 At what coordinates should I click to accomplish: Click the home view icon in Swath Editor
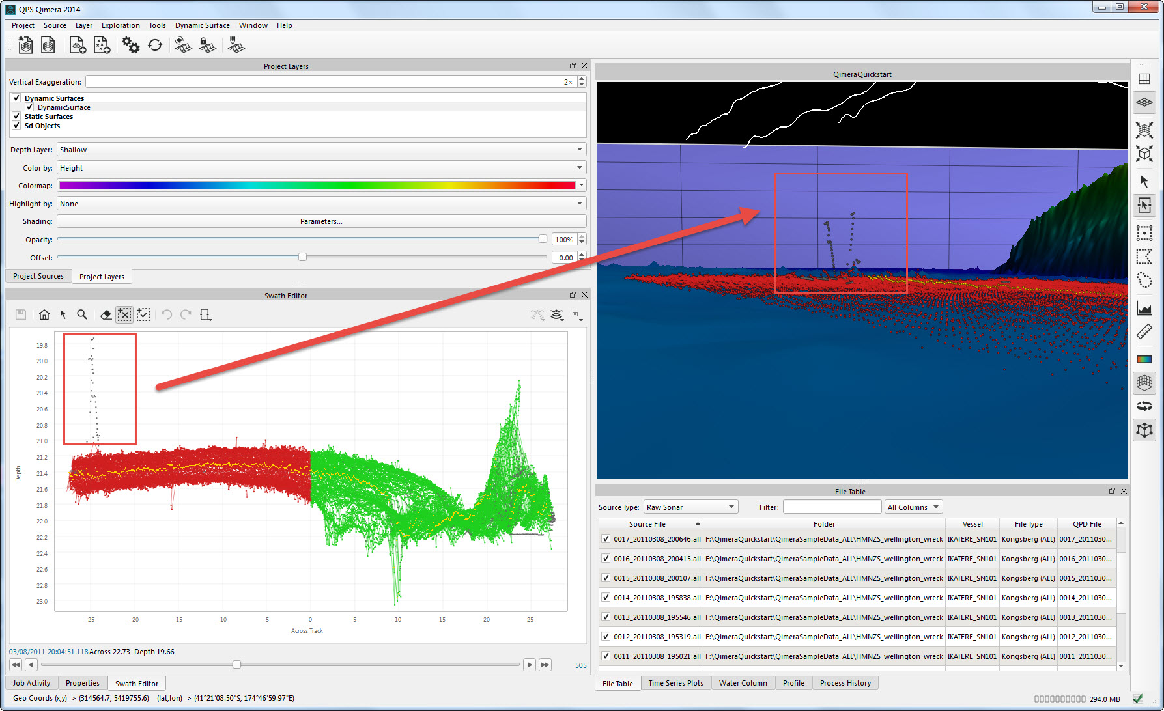click(44, 315)
